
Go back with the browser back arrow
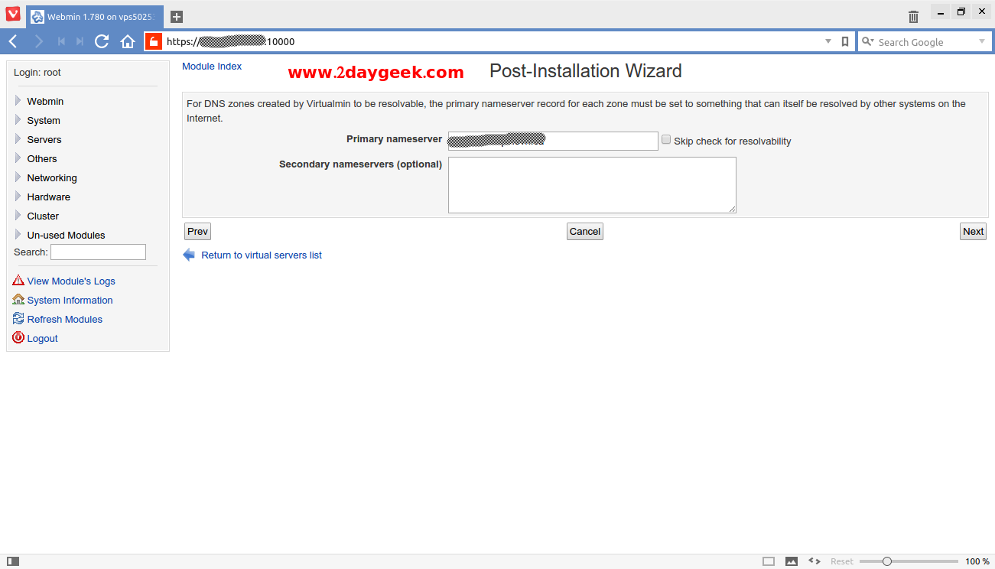(x=13, y=41)
